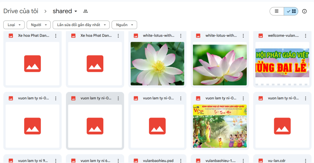Image resolution: width=314 pixels, height=163 pixels.
Task: Select the Vesak Buddha painting thumbnail
Action: tap(220, 126)
